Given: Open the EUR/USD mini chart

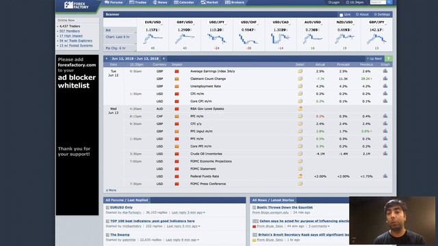Looking at the screenshot, I should pos(153,38).
